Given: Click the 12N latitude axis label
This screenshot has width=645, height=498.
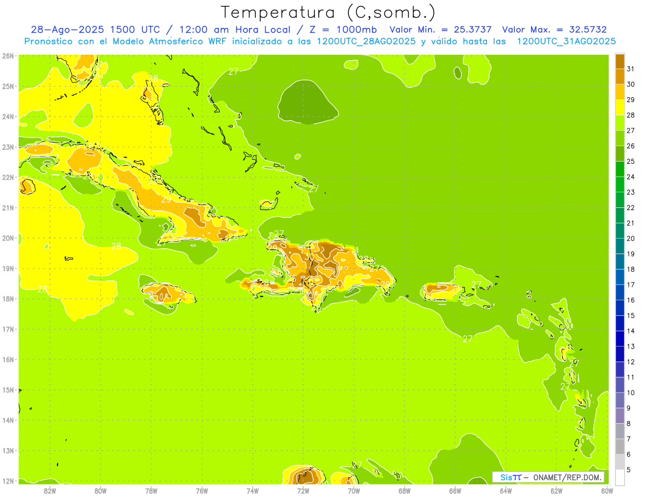Looking at the screenshot, I should click(8, 481).
